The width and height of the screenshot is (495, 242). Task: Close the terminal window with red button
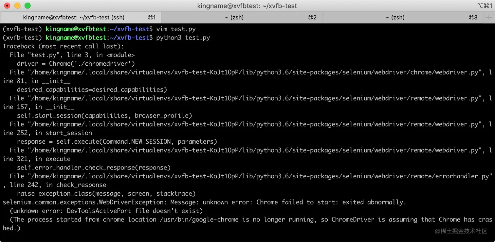click(x=7, y=6)
